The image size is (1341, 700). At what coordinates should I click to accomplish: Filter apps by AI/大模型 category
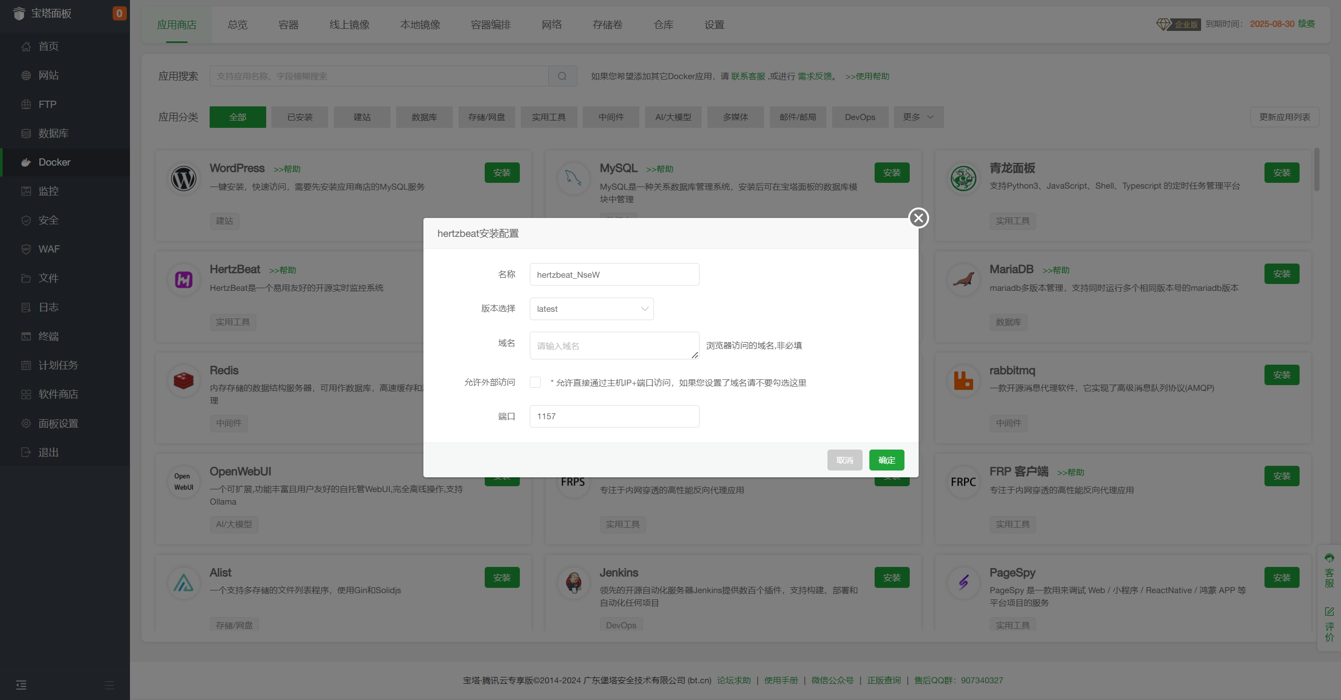pos(673,117)
